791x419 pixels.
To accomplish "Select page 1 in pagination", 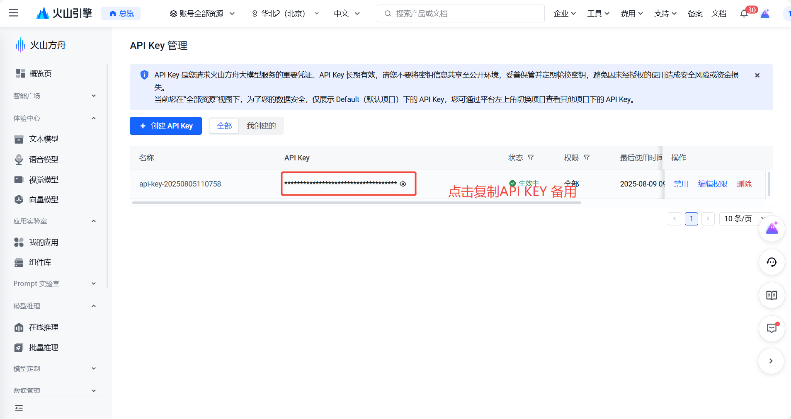I will (692, 219).
